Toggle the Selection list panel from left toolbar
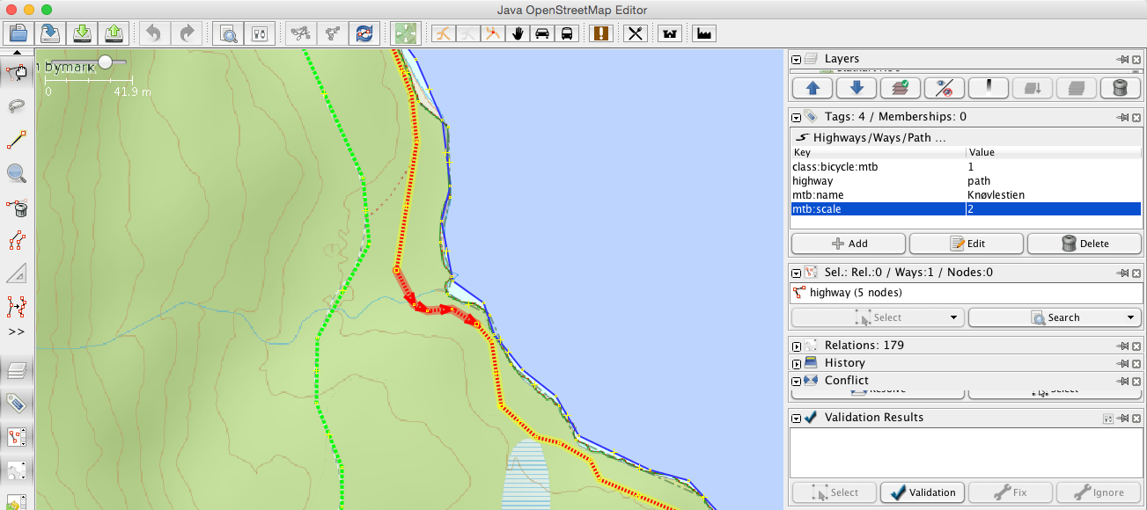 coord(17,437)
